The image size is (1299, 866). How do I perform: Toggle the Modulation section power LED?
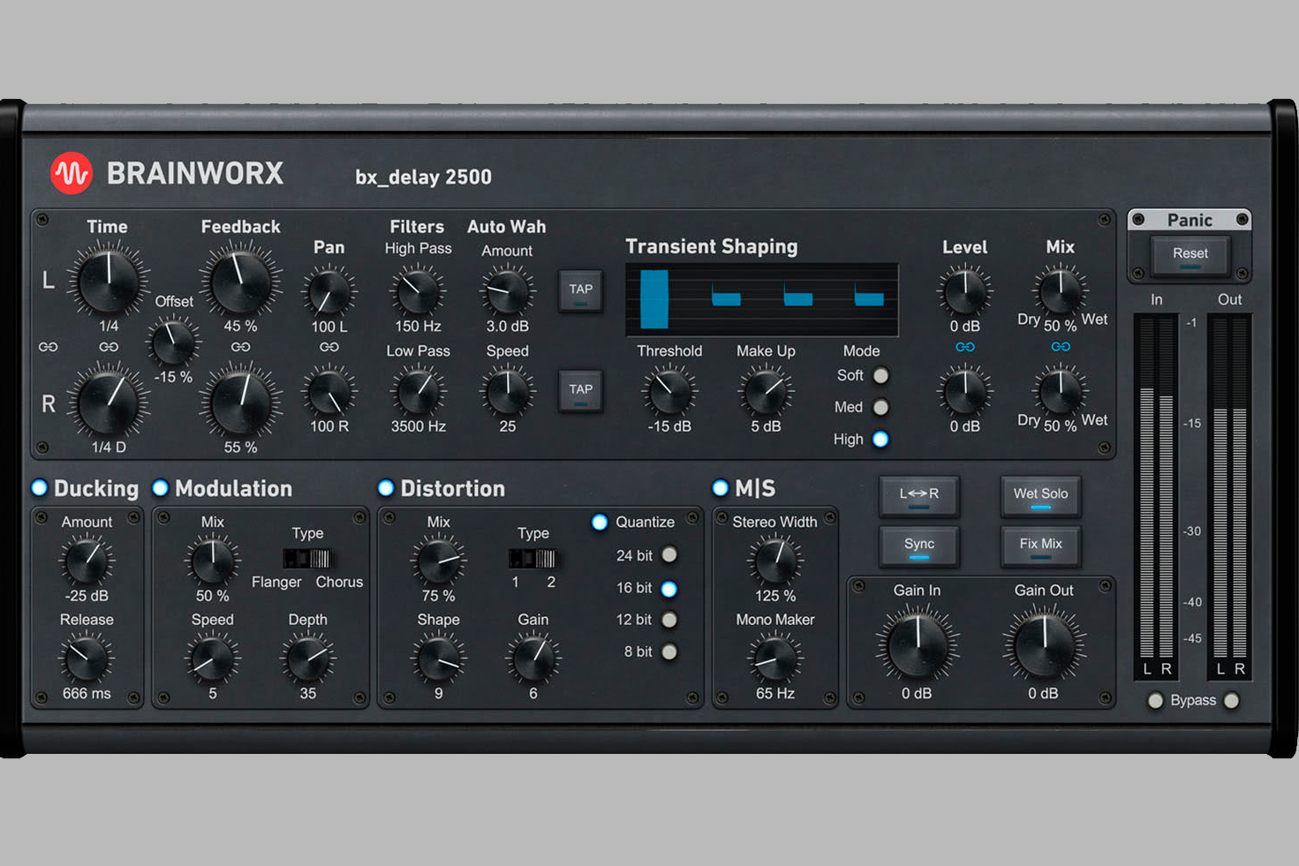(161, 488)
